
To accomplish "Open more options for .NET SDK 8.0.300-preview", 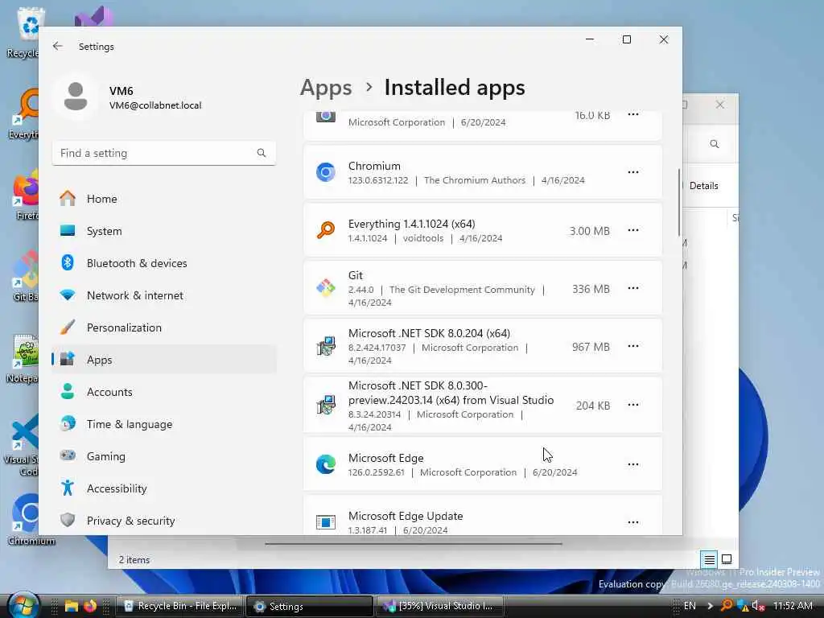I will pyautogui.click(x=633, y=405).
